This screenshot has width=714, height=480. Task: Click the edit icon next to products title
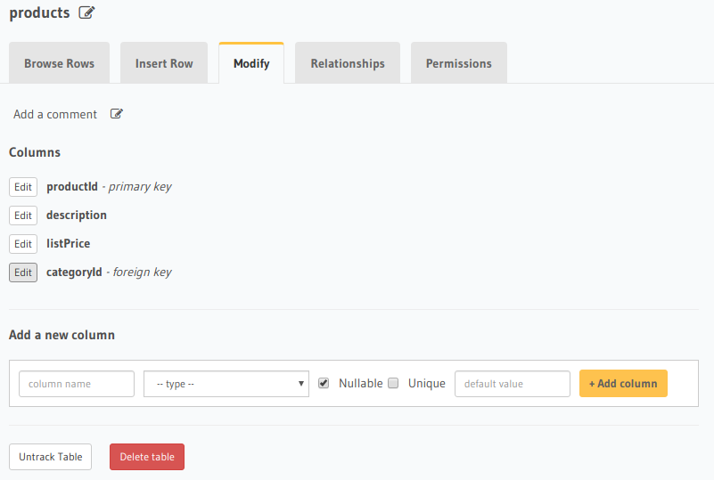(86, 12)
